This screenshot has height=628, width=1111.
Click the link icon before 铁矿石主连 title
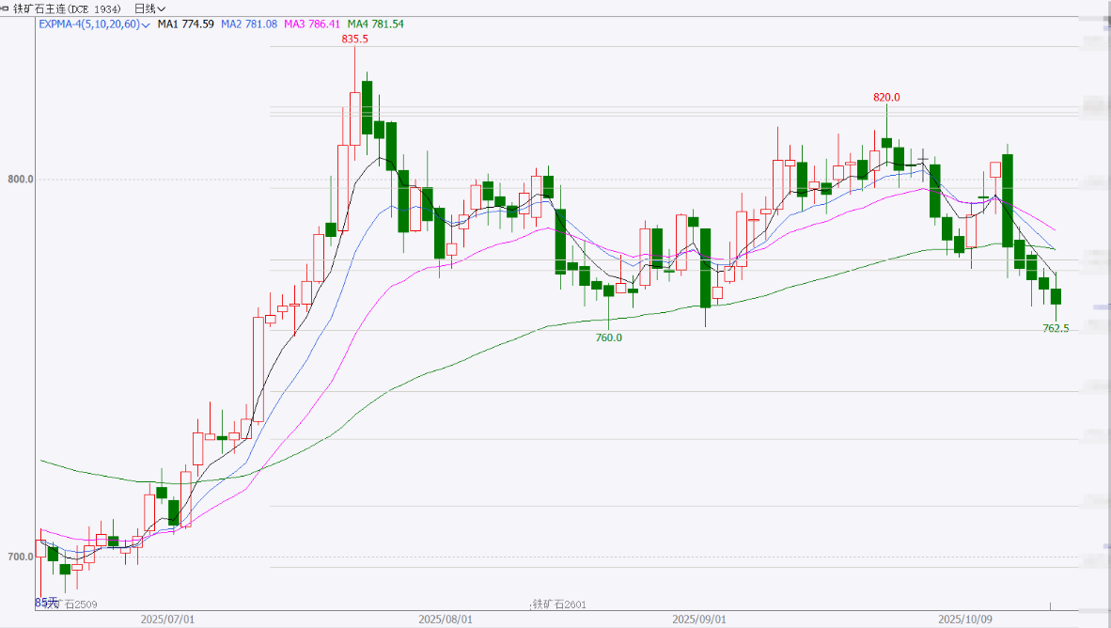6,8
